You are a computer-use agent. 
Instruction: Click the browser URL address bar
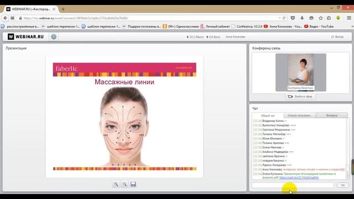(x=149, y=18)
